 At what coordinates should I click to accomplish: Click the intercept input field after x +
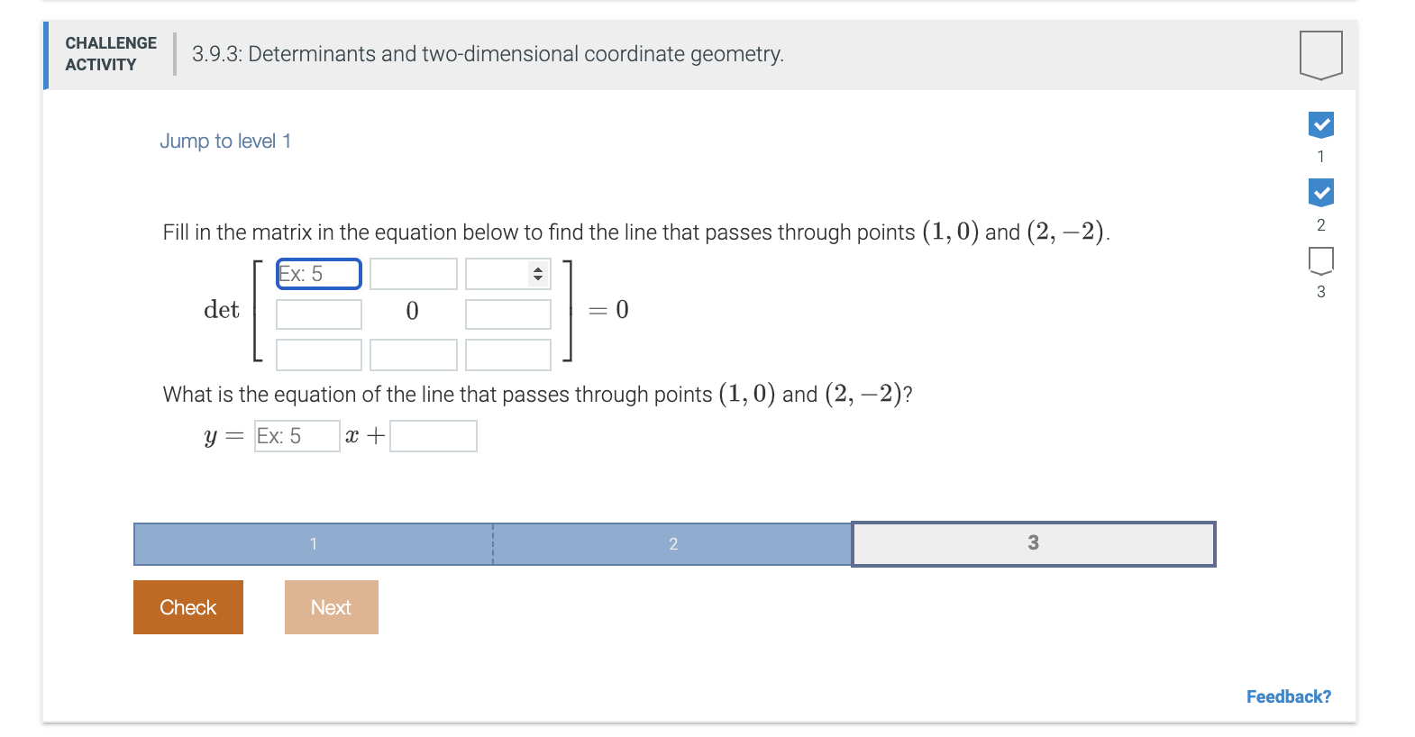coord(433,435)
